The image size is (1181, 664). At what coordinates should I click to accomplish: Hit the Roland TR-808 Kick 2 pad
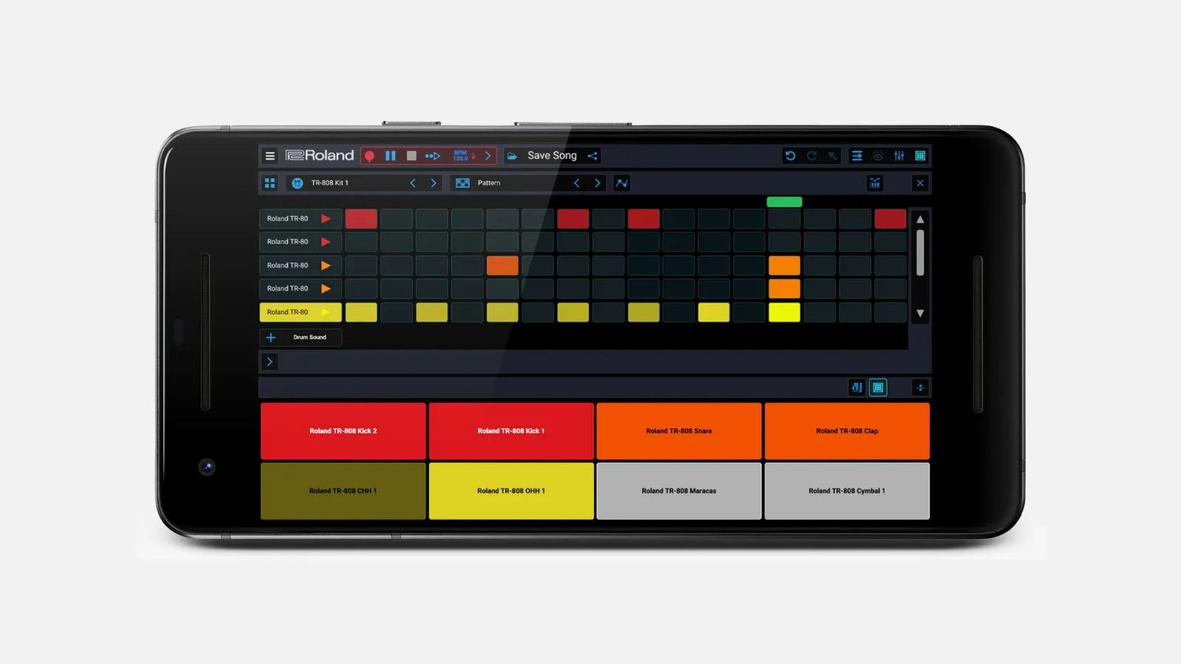click(x=343, y=431)
